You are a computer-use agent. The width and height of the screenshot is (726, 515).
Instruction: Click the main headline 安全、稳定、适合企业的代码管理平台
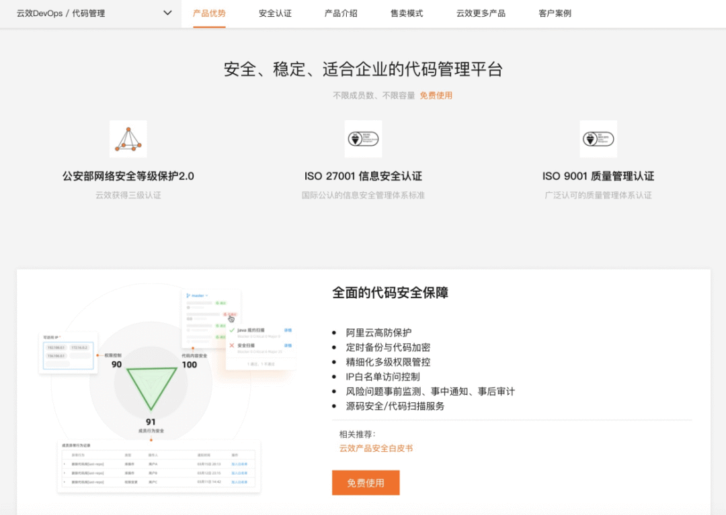(x=364, y=69)
